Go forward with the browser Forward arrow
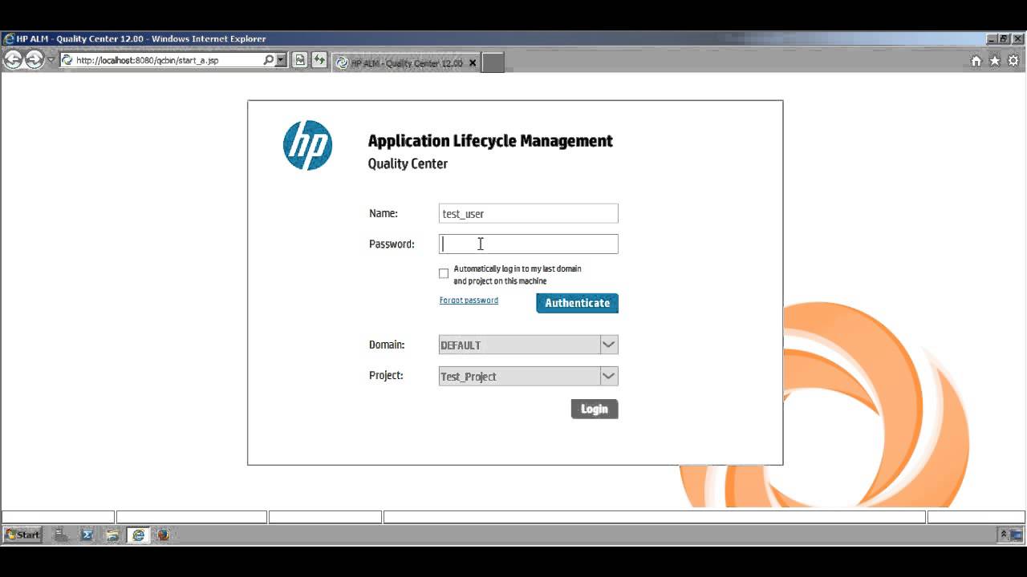 pyautogui.click(x=35, y=59)
